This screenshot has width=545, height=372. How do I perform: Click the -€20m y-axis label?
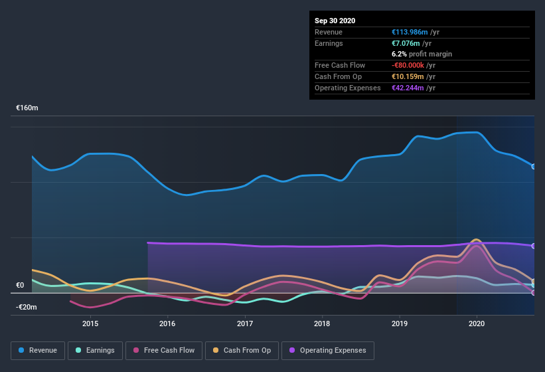click(27, 307)
